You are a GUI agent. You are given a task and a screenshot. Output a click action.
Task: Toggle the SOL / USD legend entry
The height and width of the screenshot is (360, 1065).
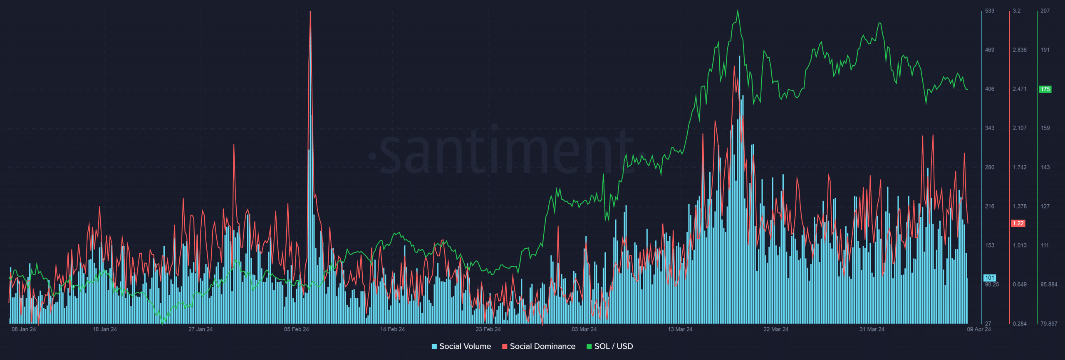[610, 346]
